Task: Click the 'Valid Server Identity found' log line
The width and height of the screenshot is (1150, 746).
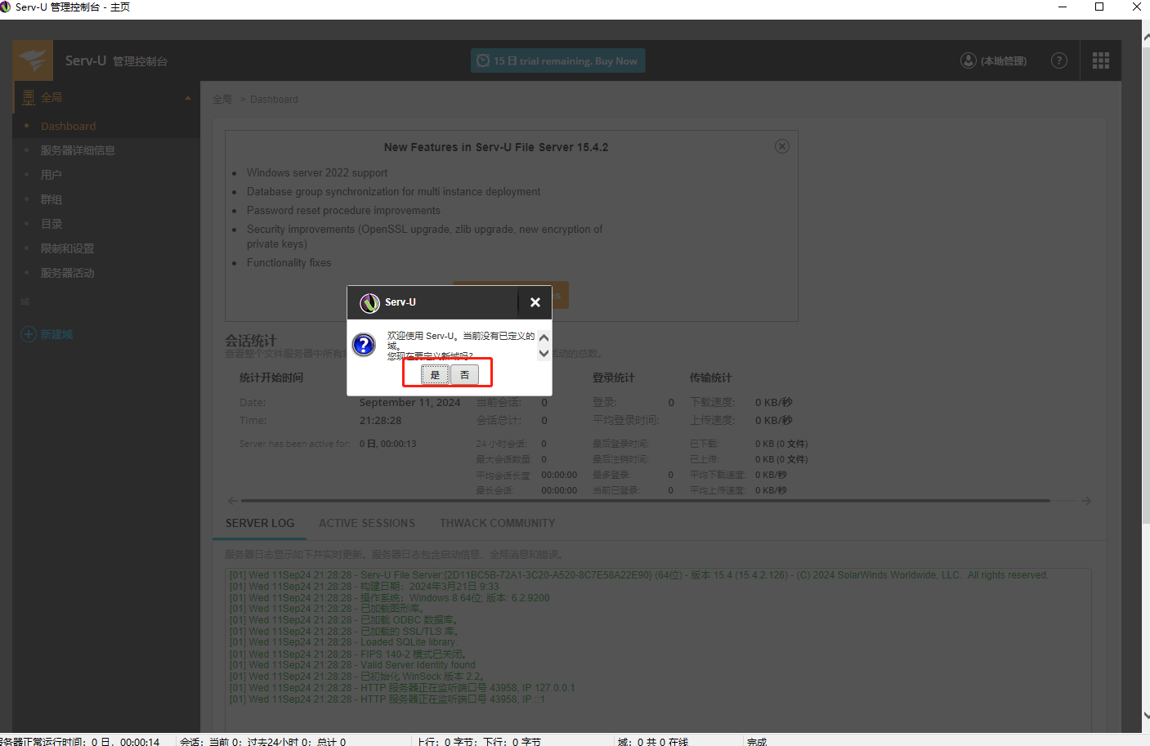Action: point(352,665)
